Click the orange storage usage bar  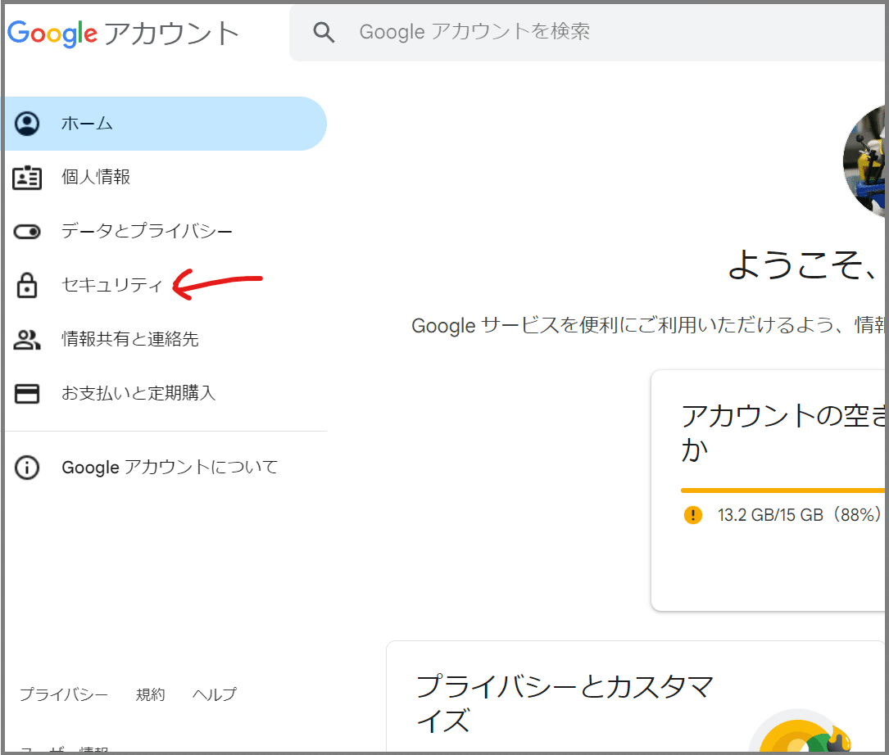click(x=782, y=491)
